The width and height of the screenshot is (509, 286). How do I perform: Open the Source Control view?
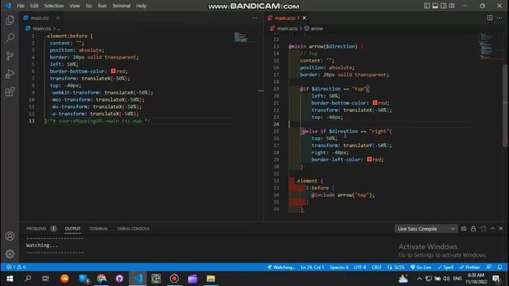pos(10,56)
